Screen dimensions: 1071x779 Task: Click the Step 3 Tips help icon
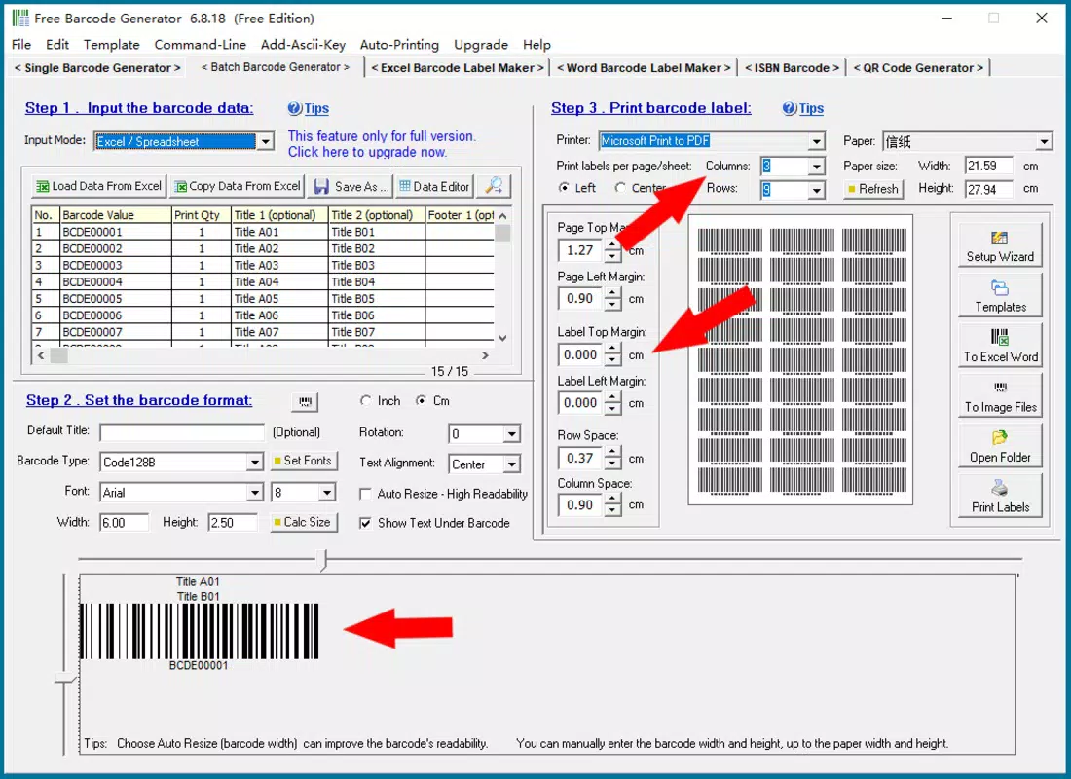(789, 108)
